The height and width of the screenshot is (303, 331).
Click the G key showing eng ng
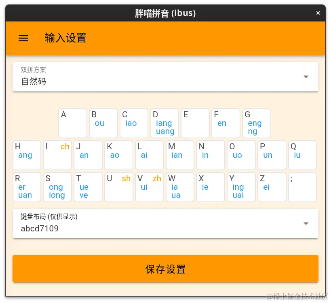click(x=256, y=123)
